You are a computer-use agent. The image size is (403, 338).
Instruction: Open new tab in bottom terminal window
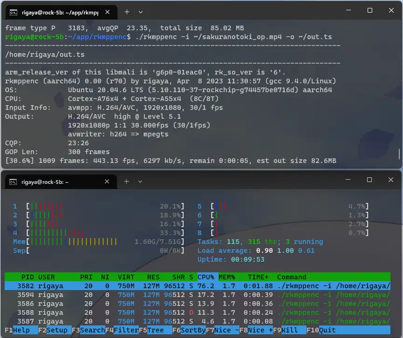pyautogui.click(x=126, y=182)
